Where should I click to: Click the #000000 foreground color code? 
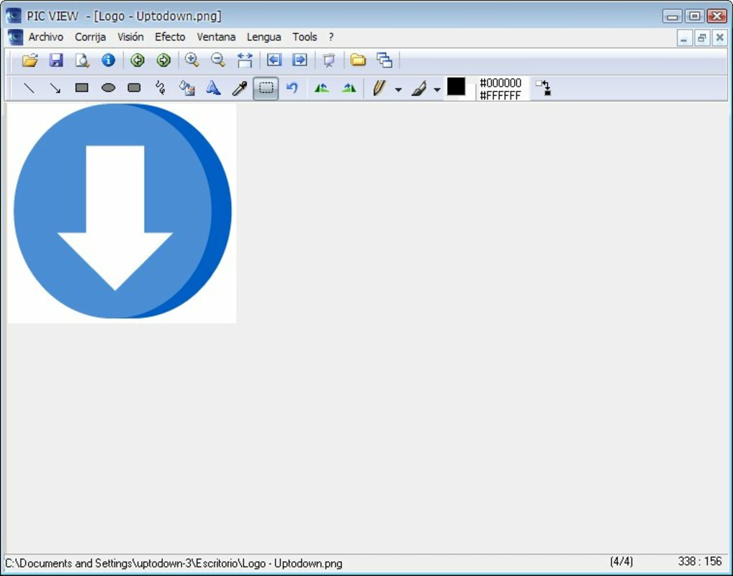(x=500, y=84)
